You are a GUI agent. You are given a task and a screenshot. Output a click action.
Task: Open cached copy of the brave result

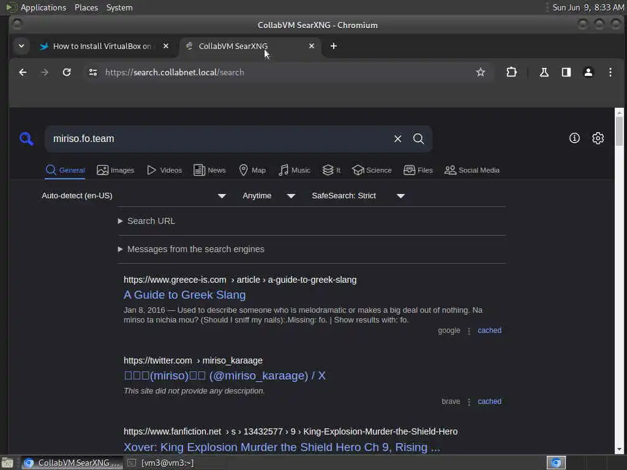(x=489, y=401)
